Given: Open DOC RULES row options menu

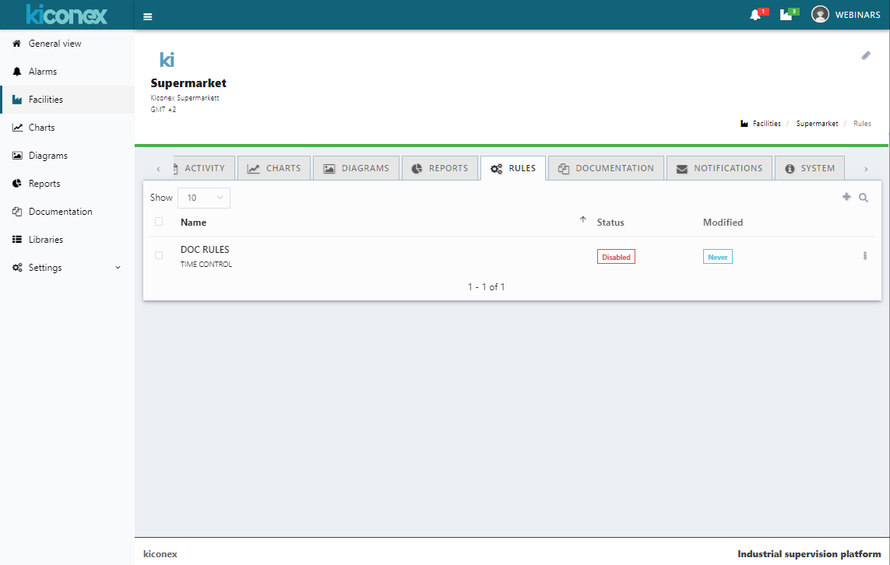Looking at the screenshot, I should 865,256.
